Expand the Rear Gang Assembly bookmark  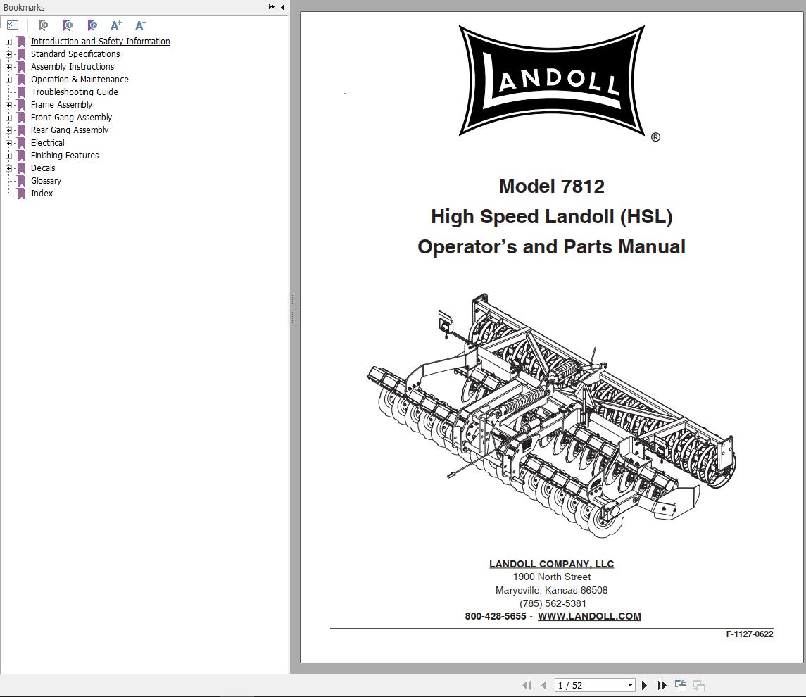8,130
